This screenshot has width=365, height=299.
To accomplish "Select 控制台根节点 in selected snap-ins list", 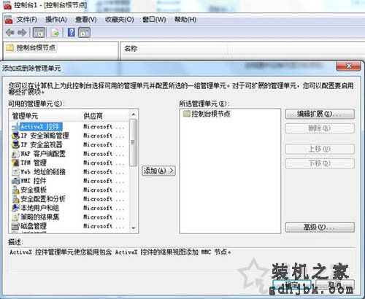I will 211,114.
